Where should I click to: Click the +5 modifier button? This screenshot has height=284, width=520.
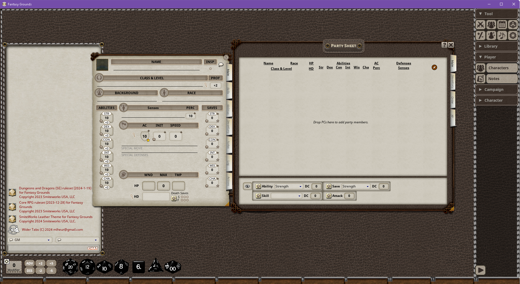(51, 263)
